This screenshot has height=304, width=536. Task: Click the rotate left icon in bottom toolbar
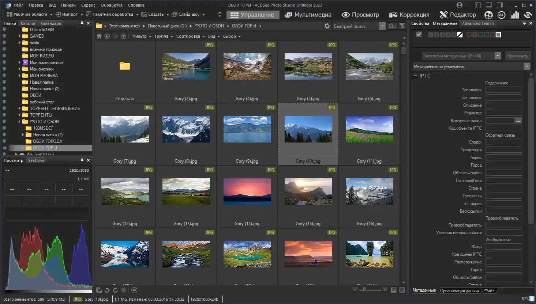107,290
